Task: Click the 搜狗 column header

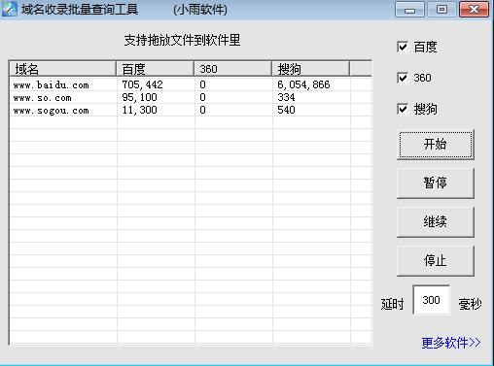Action: click(x=310, y=69)
